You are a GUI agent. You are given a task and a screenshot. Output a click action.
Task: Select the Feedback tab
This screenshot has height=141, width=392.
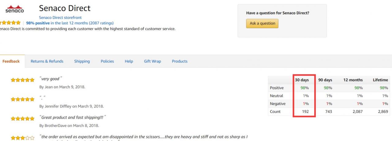point(11,61)
